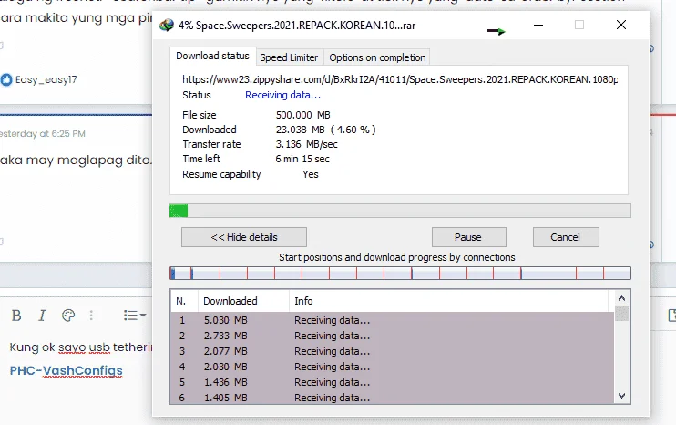Open more formatting options dots in editor
The image size is (676, 425).
coord(91,316)
